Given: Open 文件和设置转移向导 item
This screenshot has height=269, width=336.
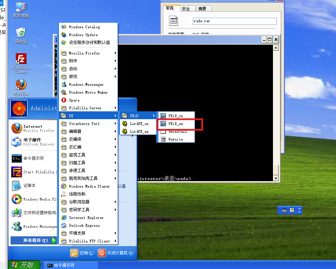Looking at the screenshot, I should (x=34, y=213).
